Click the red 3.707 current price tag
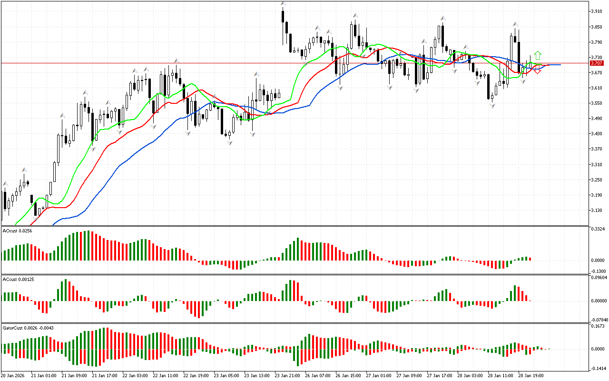This screenshot has height=381, width=609. click(x=596, y=63)
